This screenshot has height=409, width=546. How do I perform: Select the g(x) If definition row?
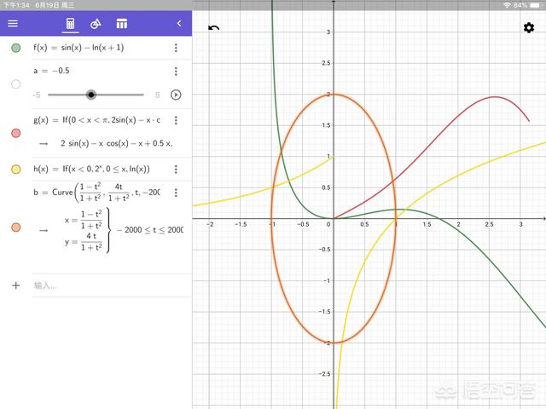(96, 120)
